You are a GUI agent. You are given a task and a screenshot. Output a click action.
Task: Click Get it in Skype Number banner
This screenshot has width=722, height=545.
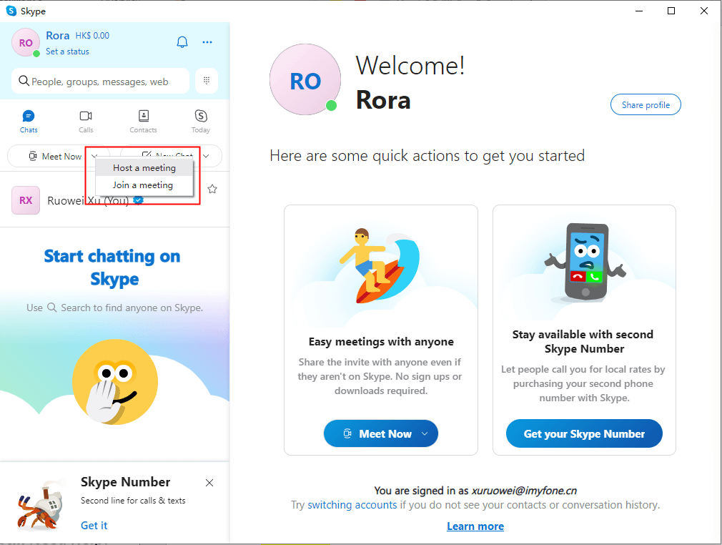[94, 526]
